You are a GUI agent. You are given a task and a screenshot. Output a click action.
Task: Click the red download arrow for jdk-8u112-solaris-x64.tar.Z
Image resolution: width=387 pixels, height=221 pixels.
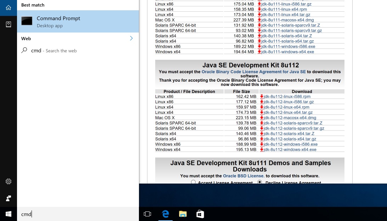tap(262, 134)
